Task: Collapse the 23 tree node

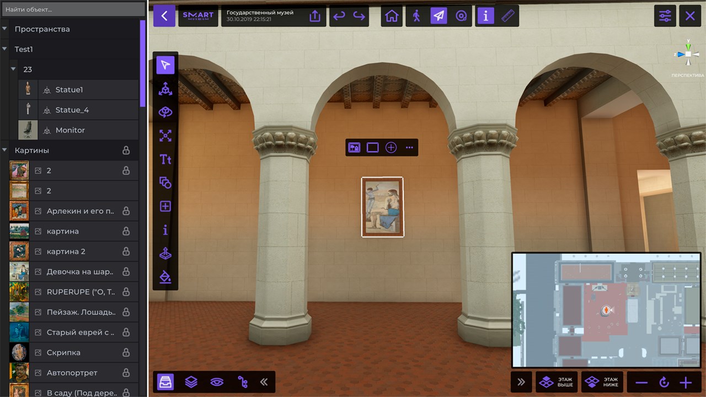Action: (x=14, y=69)
